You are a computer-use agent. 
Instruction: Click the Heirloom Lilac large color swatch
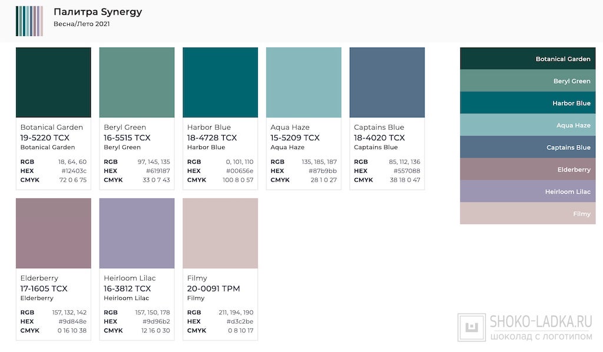click(x=137, y=233)
